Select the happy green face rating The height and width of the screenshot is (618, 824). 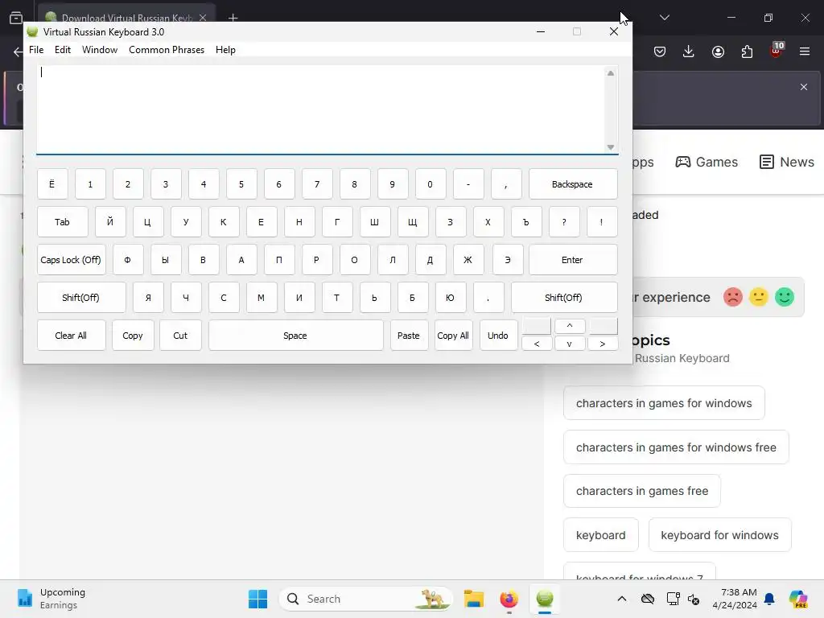pyautogui.click(x=785, y=297)
